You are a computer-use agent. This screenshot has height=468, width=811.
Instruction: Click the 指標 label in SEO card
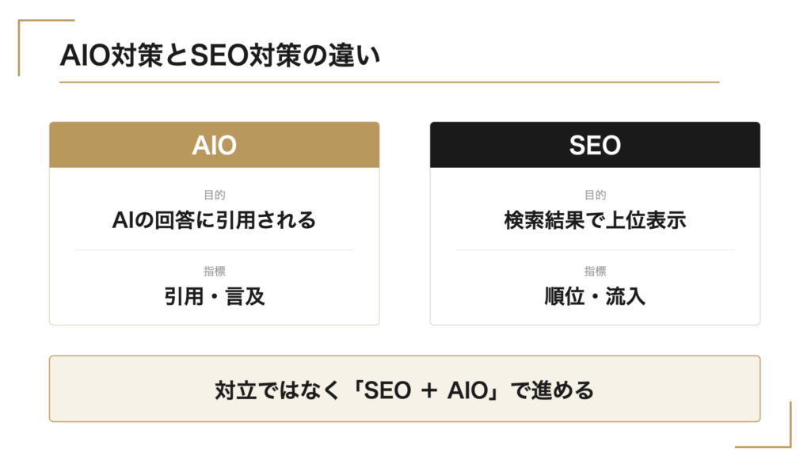tap(595, 271)
